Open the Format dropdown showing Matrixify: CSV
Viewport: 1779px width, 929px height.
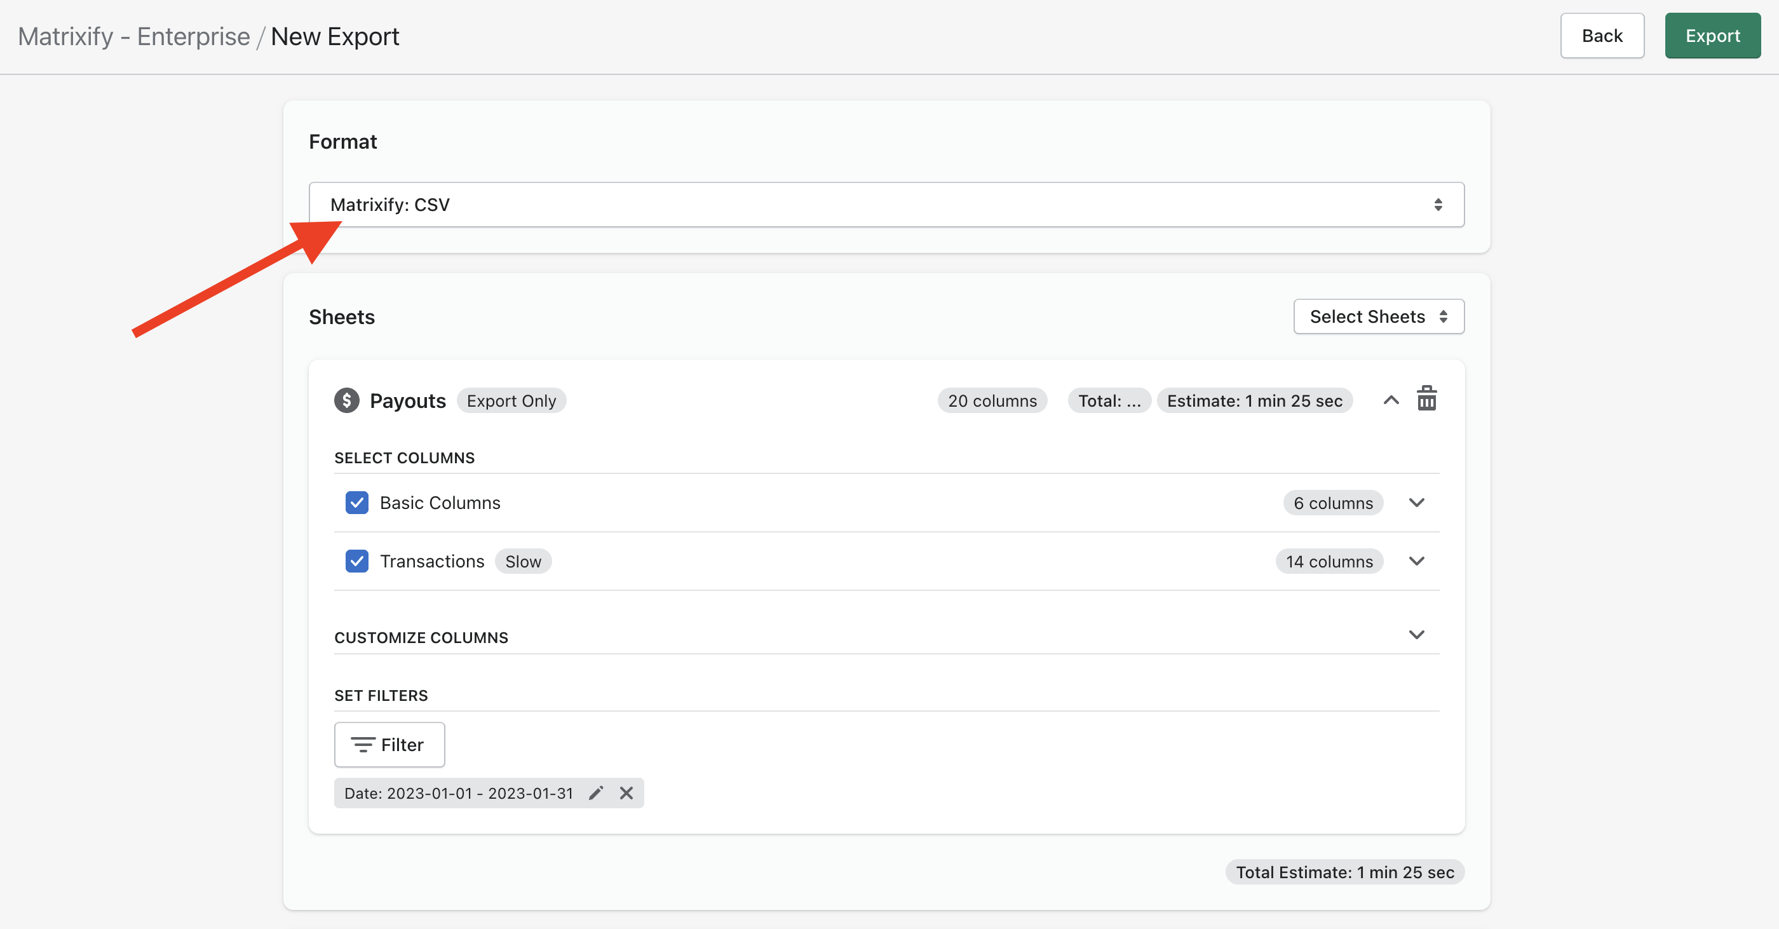tap(886, 205)
